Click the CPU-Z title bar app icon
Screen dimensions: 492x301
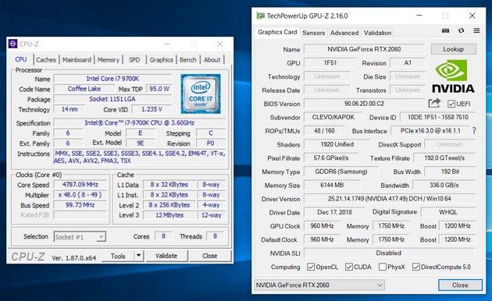pyautogui.click(x=12, y=44)
